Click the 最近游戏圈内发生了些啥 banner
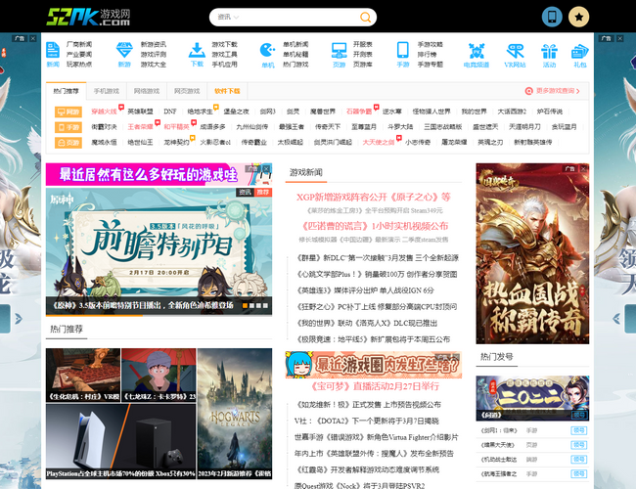This screenshot has width=636, height=489. click(x=373, y=365)
